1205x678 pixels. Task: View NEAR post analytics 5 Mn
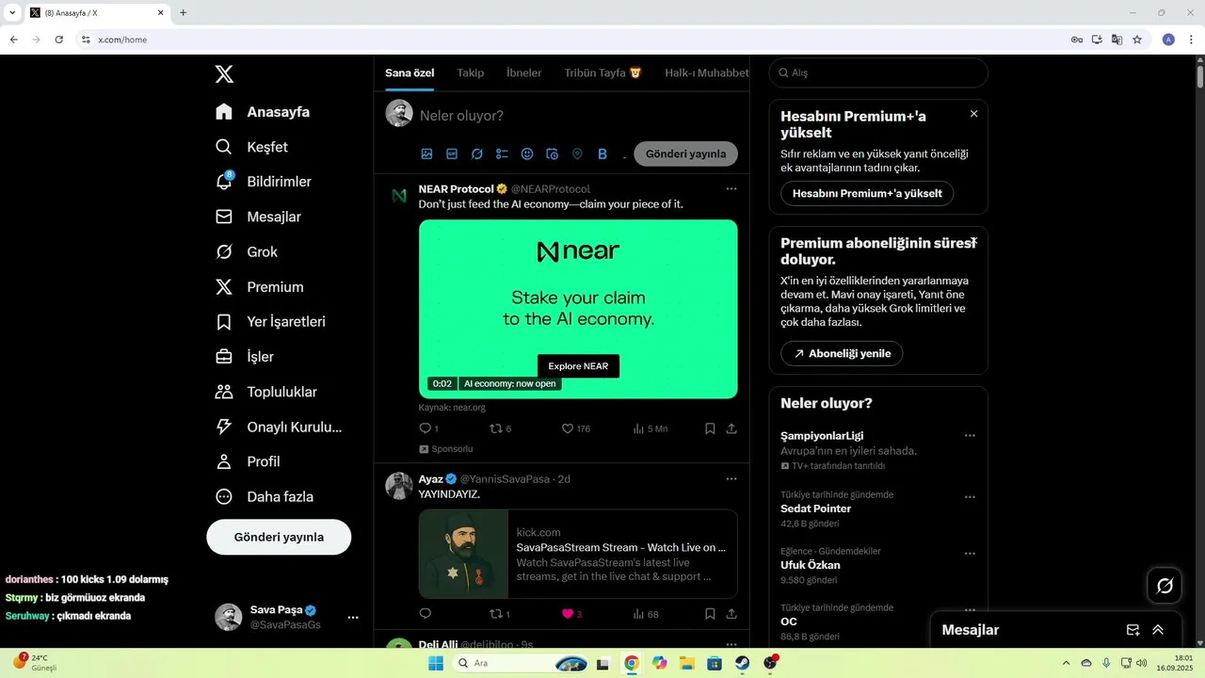(x=650, y=428)
